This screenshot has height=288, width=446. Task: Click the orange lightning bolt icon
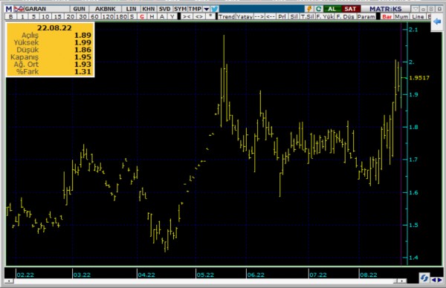click(x=309, y=9)
